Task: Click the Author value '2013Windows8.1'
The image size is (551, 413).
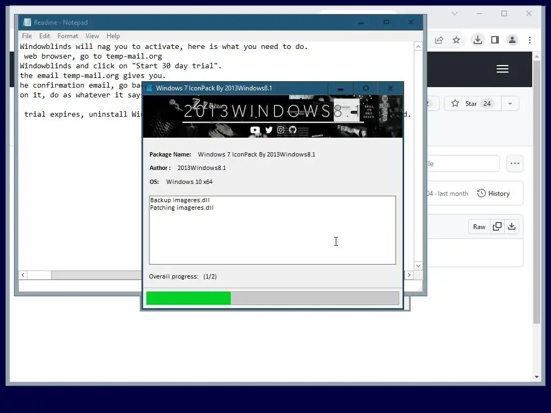Action: (x=202, y=168)
